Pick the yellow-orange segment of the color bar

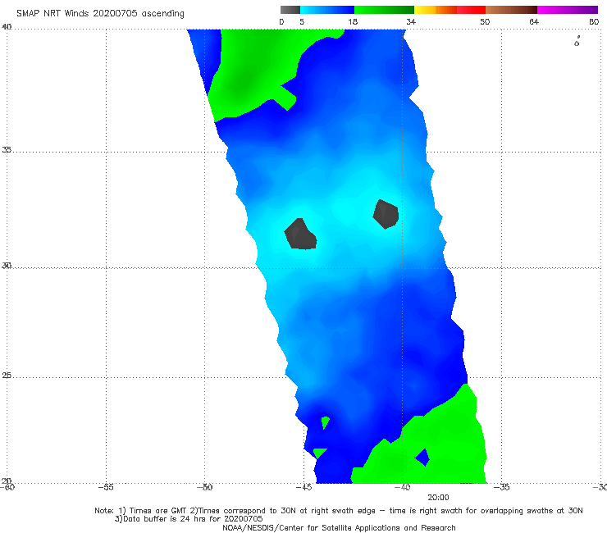[435, 10]
